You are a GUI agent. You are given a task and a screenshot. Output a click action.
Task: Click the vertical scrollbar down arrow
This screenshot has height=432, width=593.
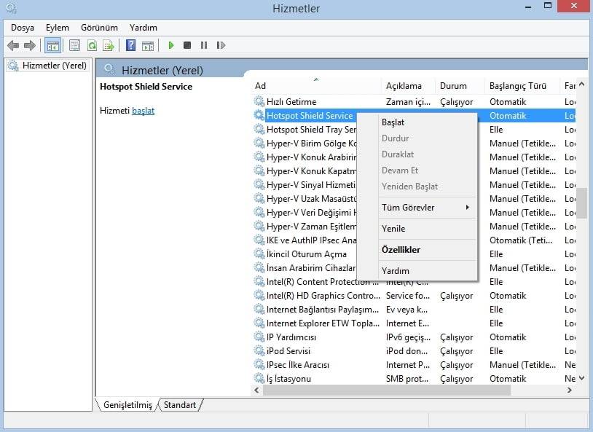(581, 378)
